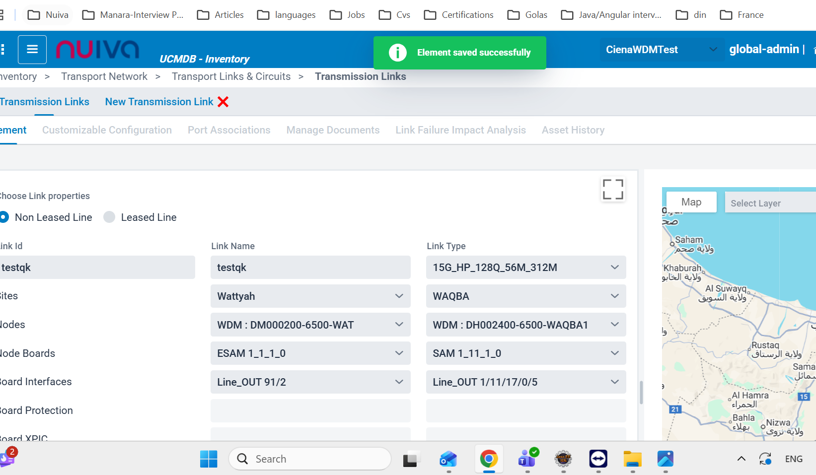The image size is (816, 475).
Task: Open File Explorer in the taskbar
Action: pos(632,459)
